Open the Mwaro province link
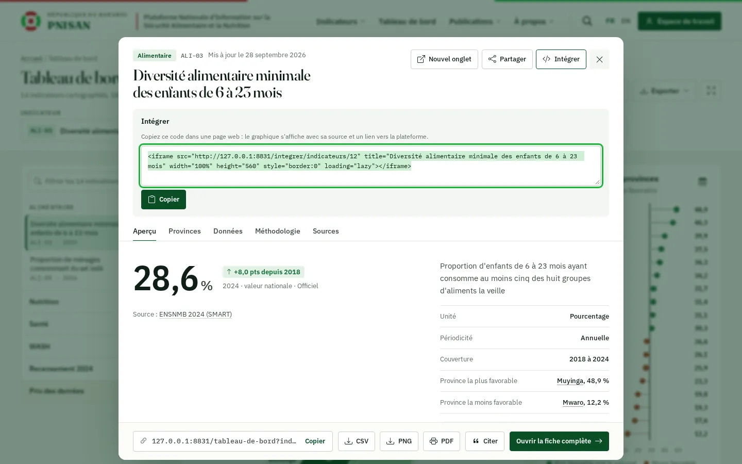The width and height of the screenshot is (742, 464). pos(573,403)
